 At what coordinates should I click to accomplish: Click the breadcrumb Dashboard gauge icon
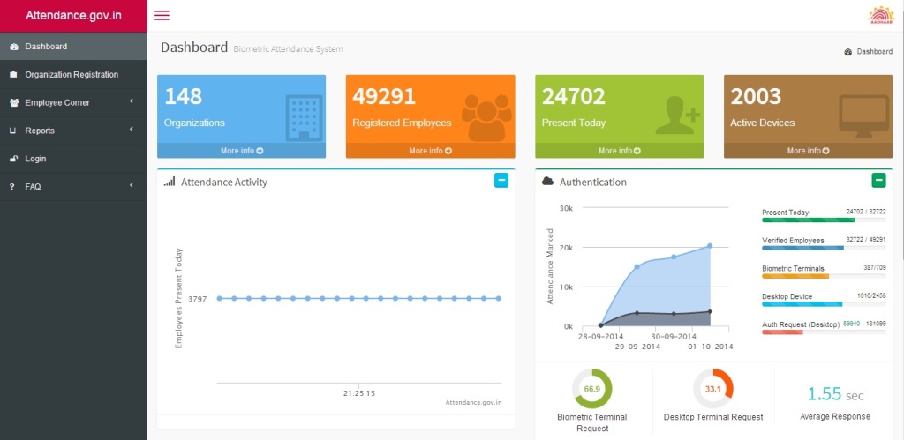848,51
